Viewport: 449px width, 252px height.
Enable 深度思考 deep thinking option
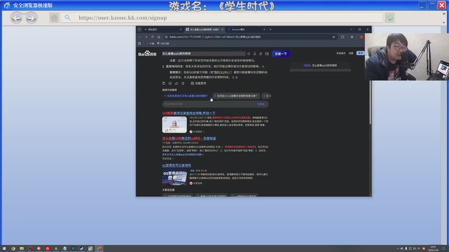pos(199,83)
